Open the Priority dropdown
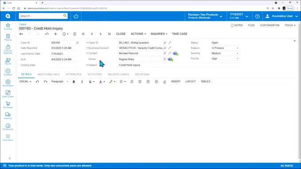This screenshot has height=169, width=301. click(225, 59)
